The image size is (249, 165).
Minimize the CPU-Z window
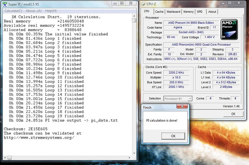click(x=223, y=3)
